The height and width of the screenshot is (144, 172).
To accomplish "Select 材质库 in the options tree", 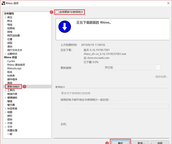I will tap(11, 76).
